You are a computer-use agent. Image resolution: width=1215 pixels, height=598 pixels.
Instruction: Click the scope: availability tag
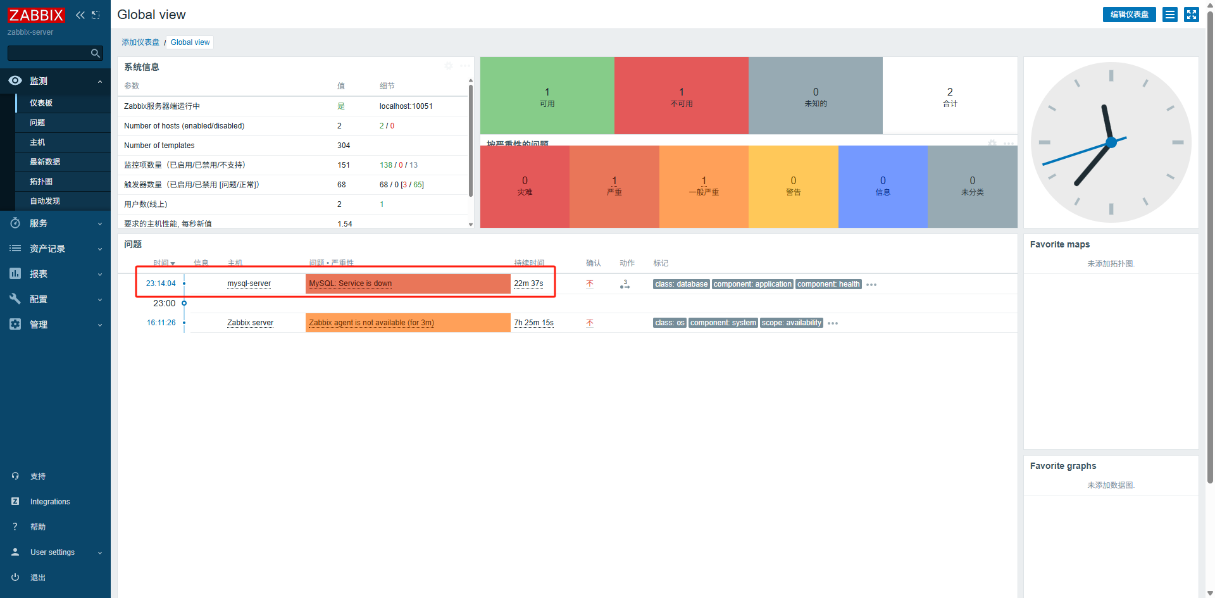point(791,323)
